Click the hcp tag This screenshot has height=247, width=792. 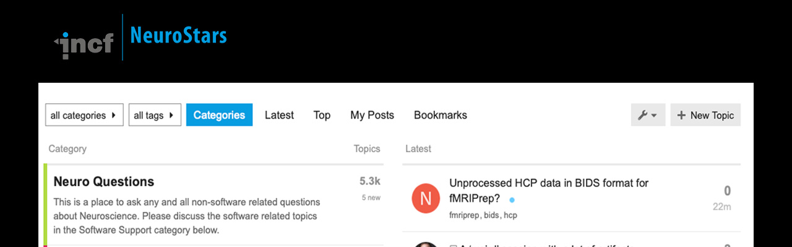click(x=510, y=216)
